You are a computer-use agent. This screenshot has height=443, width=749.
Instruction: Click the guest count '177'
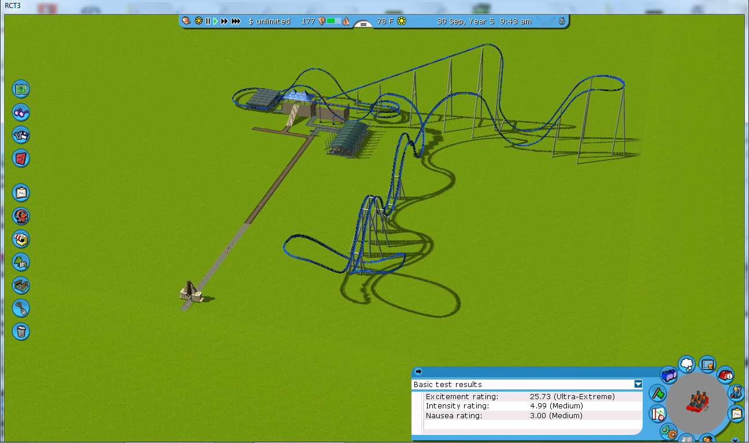point(308,21)
